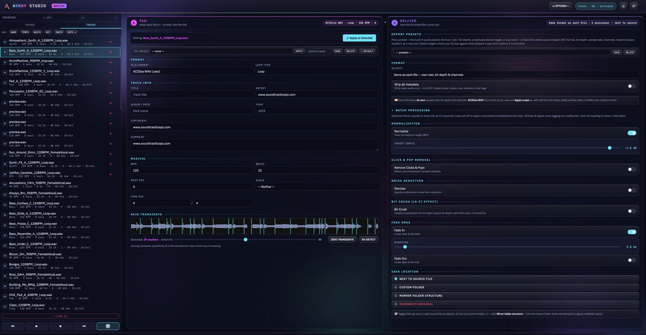Open the link icon in top bar
The image size is (646, 335).
633,6
